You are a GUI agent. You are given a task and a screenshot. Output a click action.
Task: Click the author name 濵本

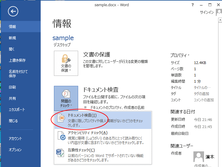tap(210, 157)
